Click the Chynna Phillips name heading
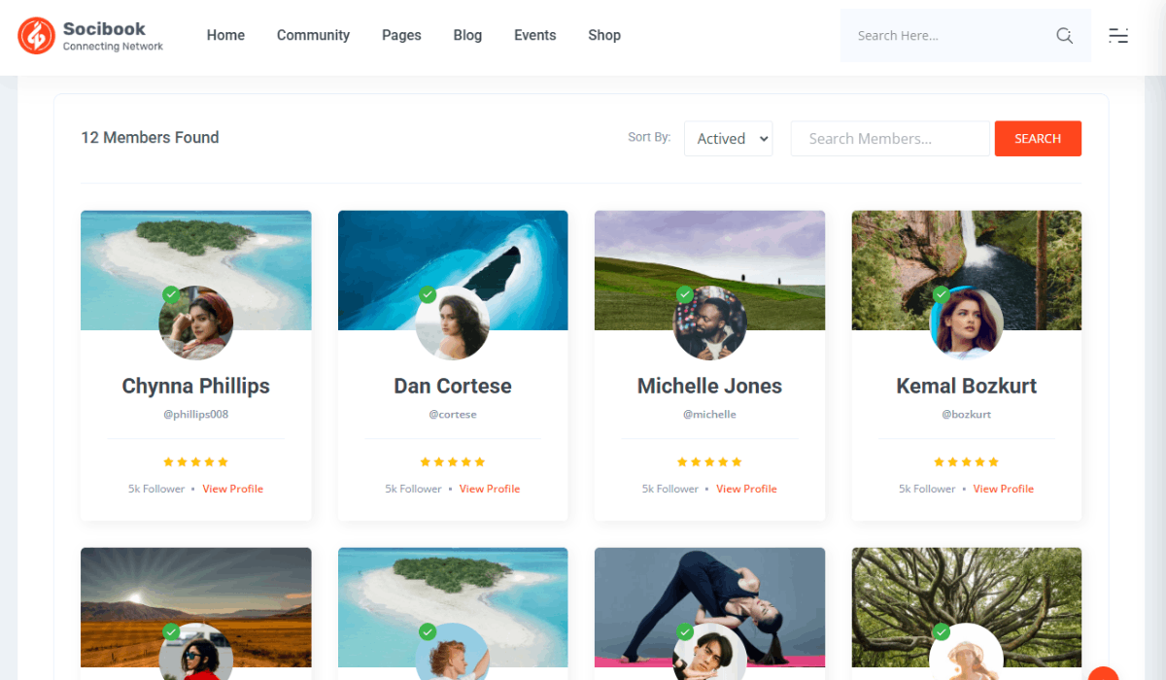 coord(196,386)
